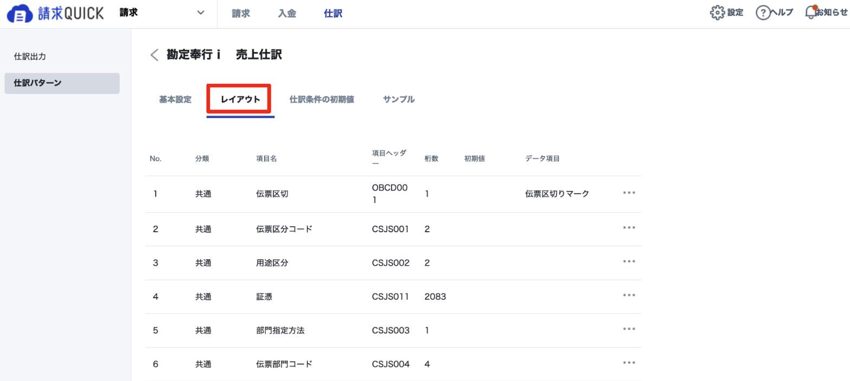
Task: Click the CSJS002 header code
Action: pyautogui.click(x=391, y=263)
